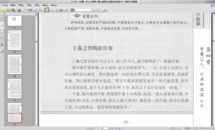Open the Tools menu (工具)
This screenshot has width=215, height=130.
pyautogui.click(x=29, y=5)
